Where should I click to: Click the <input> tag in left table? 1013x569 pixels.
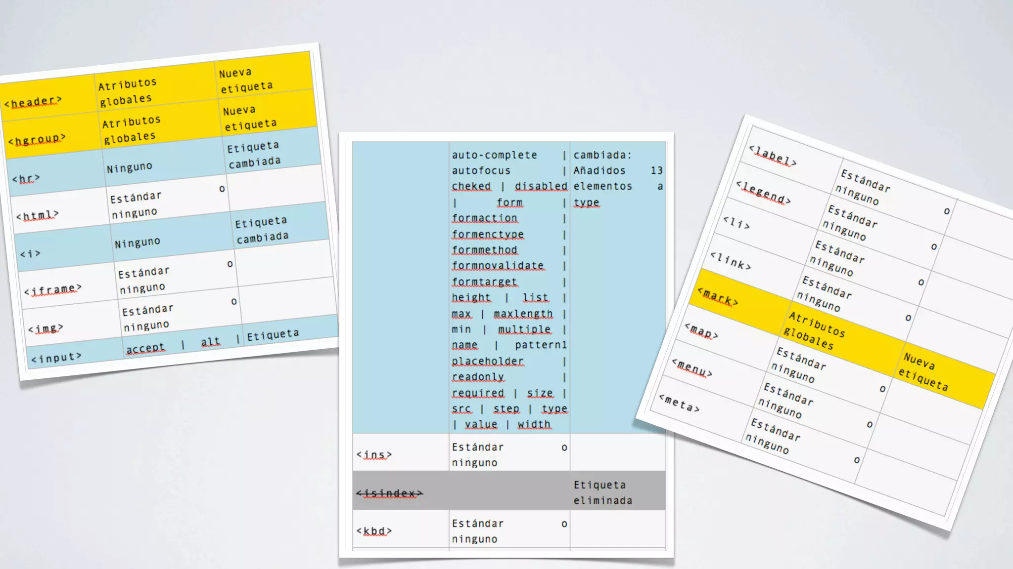[56, 357]
